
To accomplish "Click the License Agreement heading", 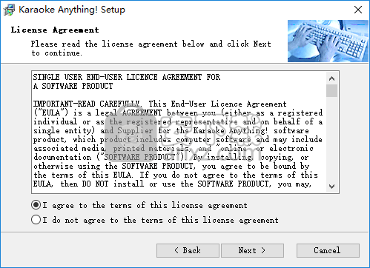I will [55, 30].
